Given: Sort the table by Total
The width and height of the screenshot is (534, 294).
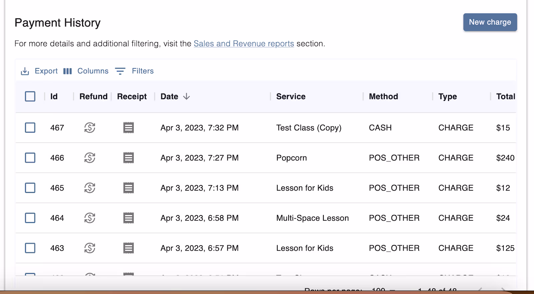Looking at the screenshot, I should click(x=506, y=97).
